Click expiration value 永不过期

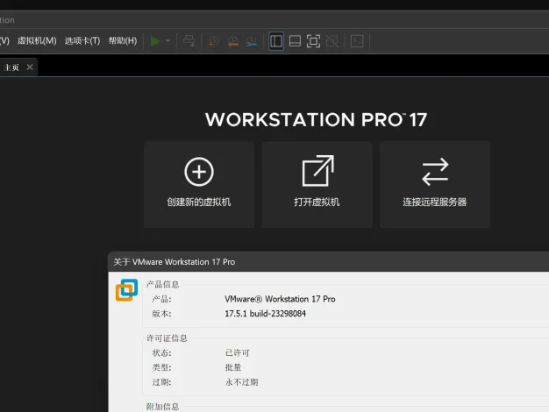(241, 382)
